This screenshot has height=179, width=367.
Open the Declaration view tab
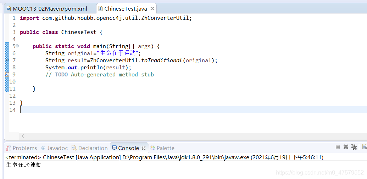coord(93,148)
